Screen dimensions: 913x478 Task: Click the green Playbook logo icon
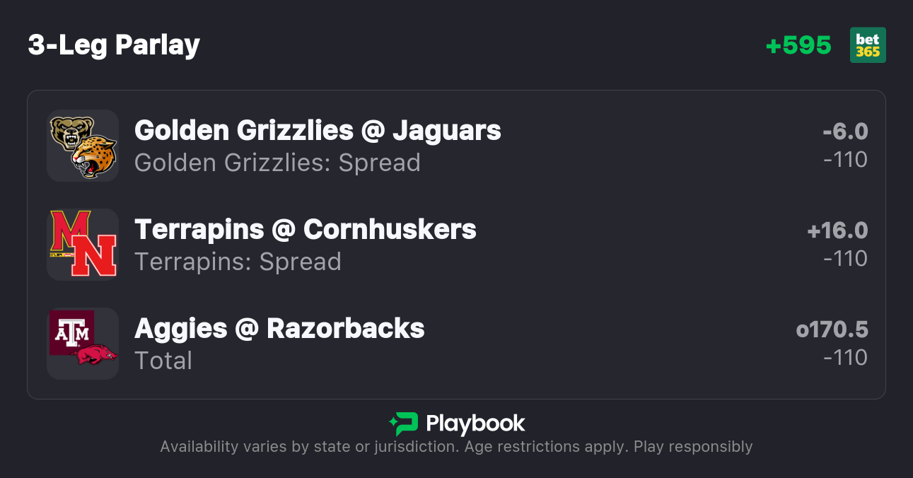[403, 424]
